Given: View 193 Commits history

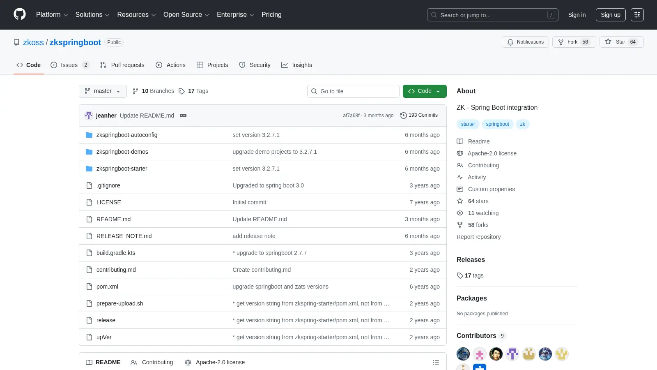Looking at the screenshot, I should tap(419, 116).
